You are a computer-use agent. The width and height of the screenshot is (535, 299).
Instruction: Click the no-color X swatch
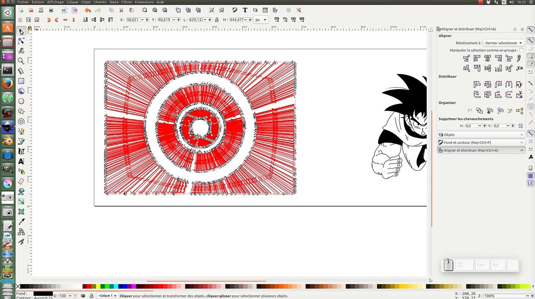click(x=18, y=286)
